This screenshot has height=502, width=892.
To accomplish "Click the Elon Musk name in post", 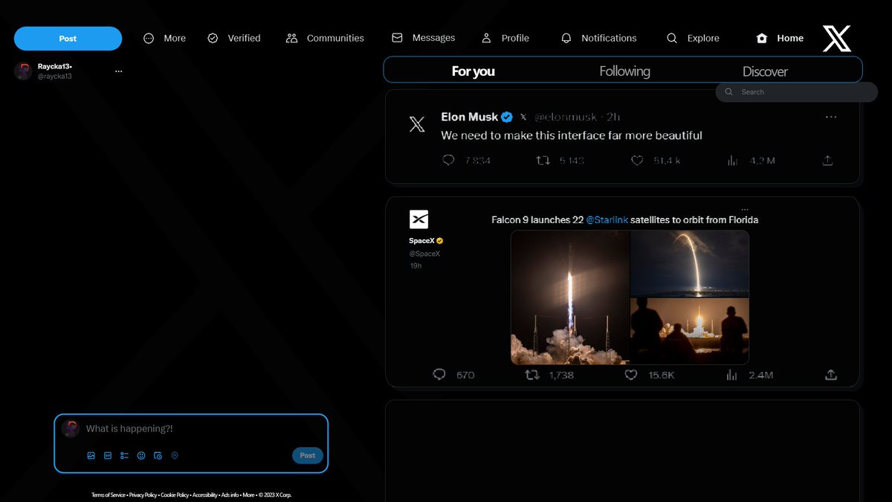I will tap(469, 117).
